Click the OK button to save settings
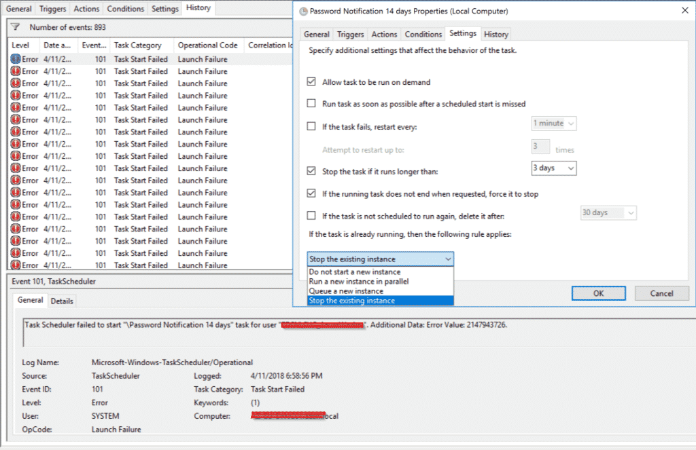Viewport: 696px width, 450px height. tap(598, 293)
